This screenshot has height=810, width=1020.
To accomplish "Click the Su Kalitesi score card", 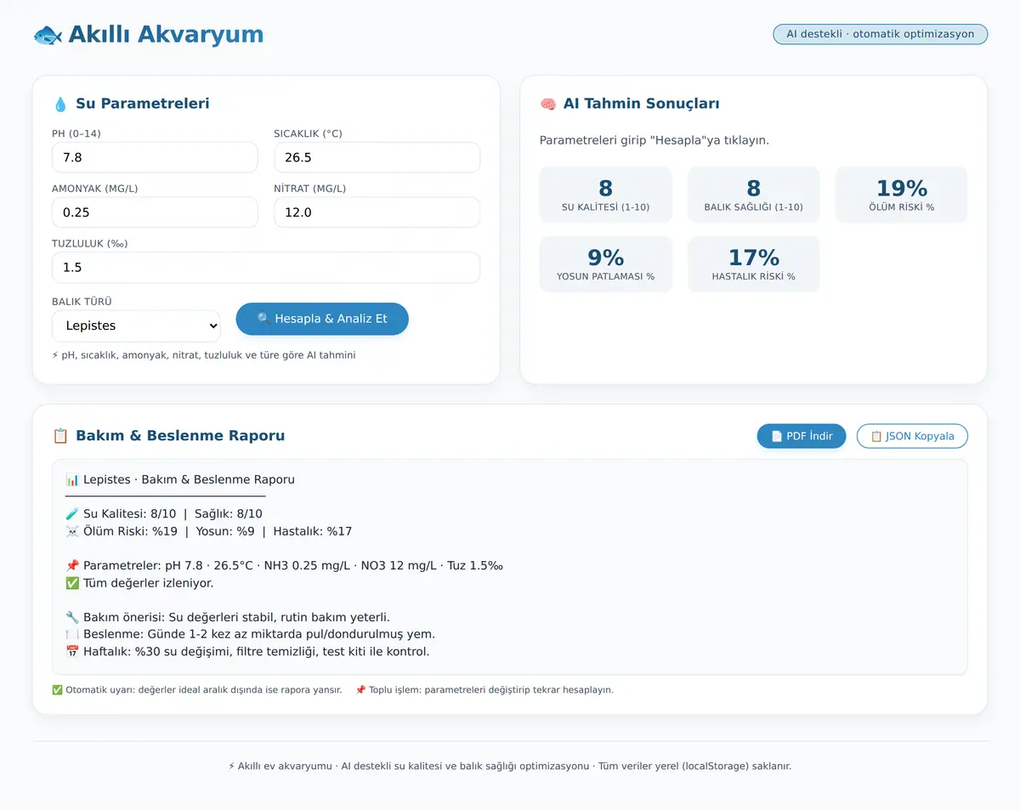I will [x=606, y=195].
